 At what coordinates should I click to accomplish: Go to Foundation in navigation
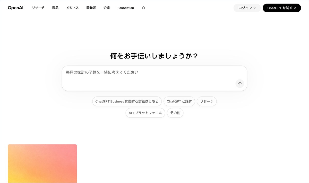coord(126,8)
